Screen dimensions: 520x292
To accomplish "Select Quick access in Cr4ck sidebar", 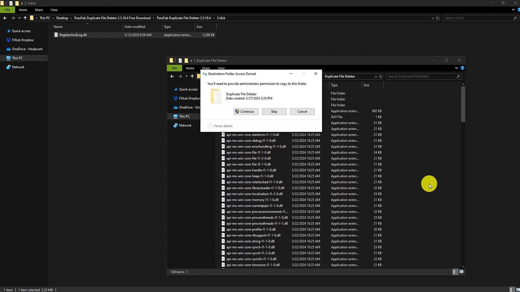I will (21, 31).
